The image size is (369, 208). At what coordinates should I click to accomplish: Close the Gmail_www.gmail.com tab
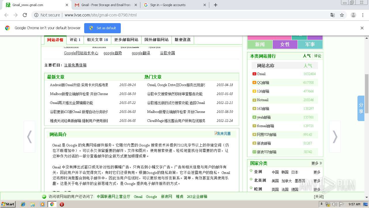coord(67,5)
